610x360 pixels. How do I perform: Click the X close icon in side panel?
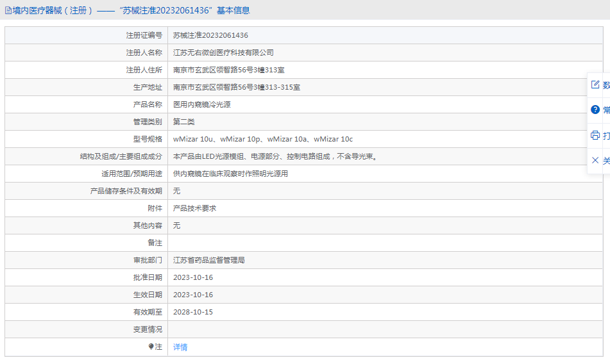click(595, 160)
